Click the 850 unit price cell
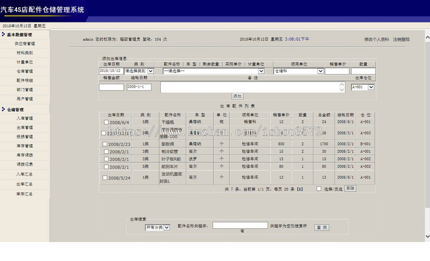 (x=281, y=144)
